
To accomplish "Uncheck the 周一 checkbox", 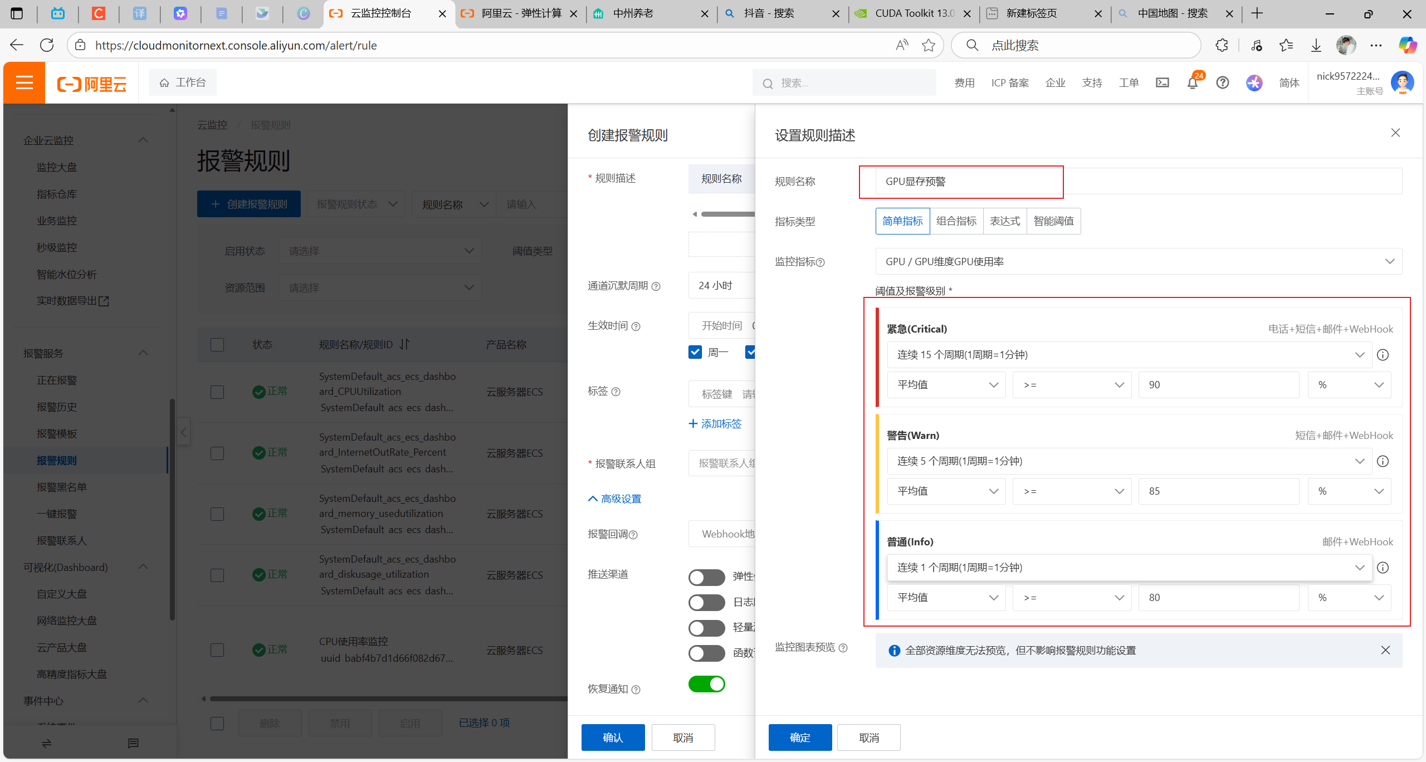I will click(695, 352).
